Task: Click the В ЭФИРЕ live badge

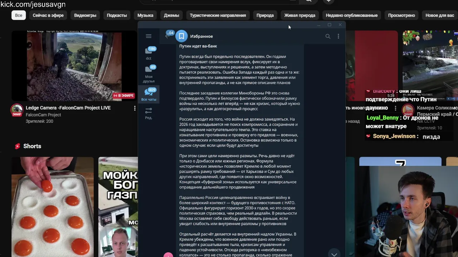Action: click(124, 96)
